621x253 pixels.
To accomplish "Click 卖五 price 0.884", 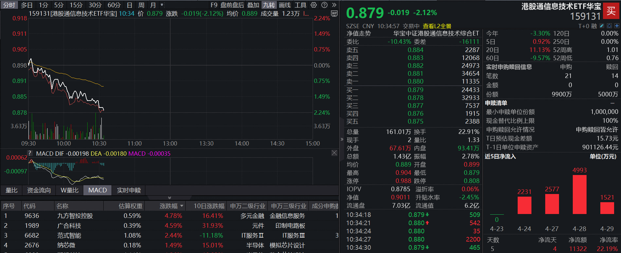I will pos(416,50).
